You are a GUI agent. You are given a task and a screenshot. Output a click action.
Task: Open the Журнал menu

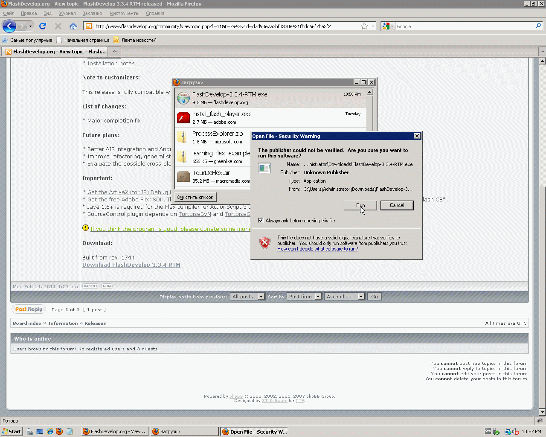67,13
